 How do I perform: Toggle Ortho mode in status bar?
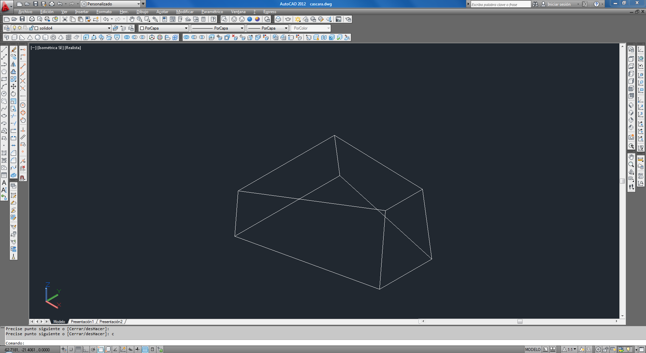[86, 350]
